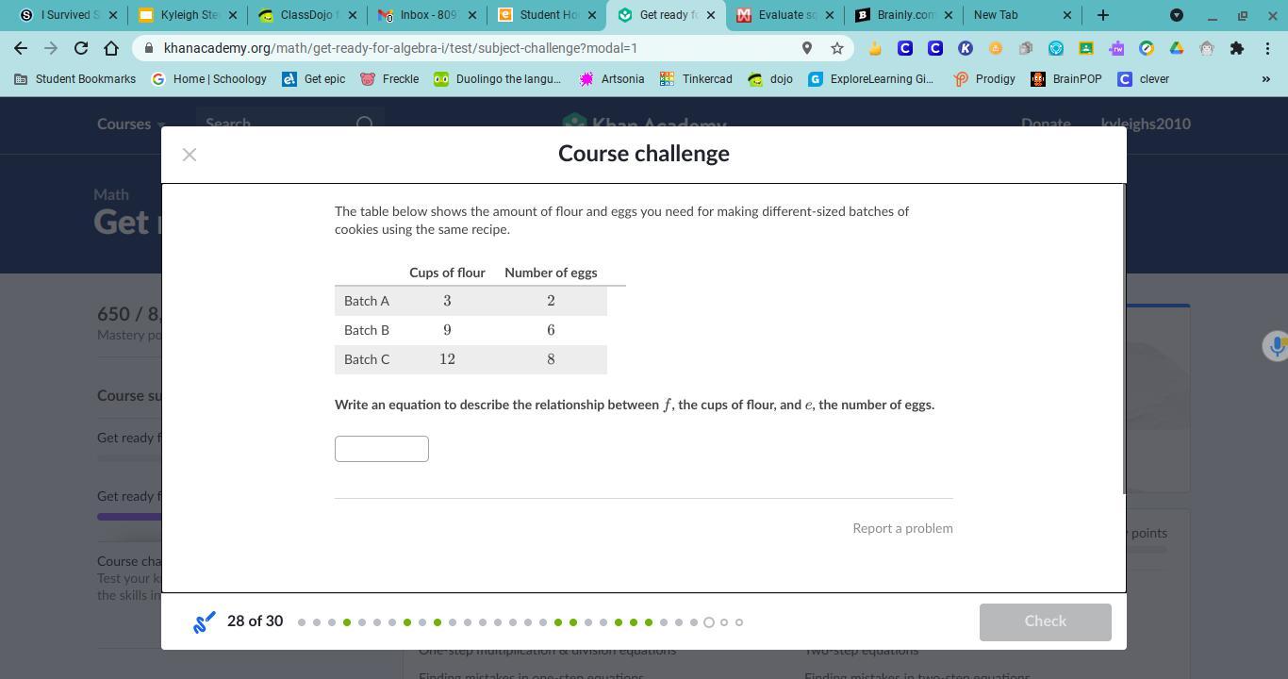
Task: Click the blue microphone side button
Action: 1276,346
